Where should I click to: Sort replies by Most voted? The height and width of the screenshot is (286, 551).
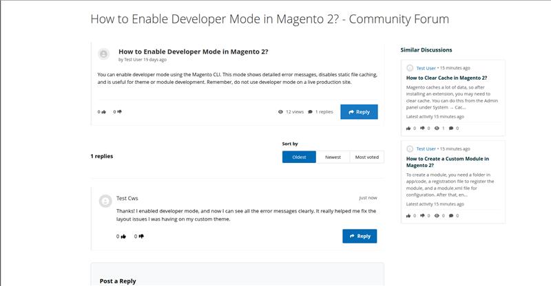tap(366, 157)
